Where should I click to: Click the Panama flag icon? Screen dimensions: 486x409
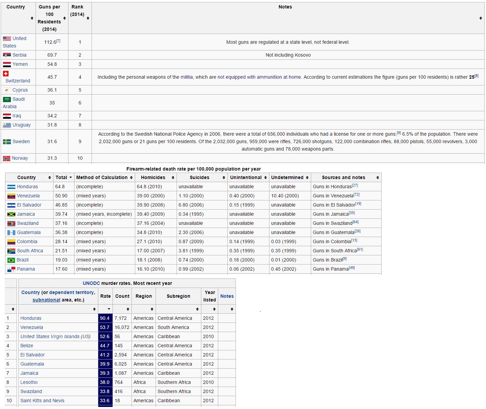[11, 269]
